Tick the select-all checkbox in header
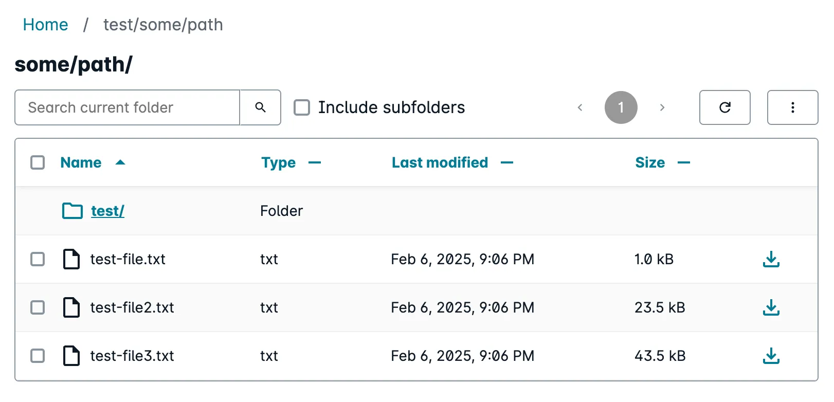 [38, 162]
